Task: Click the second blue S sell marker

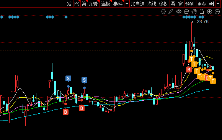Action: click(x=84, y=80)
